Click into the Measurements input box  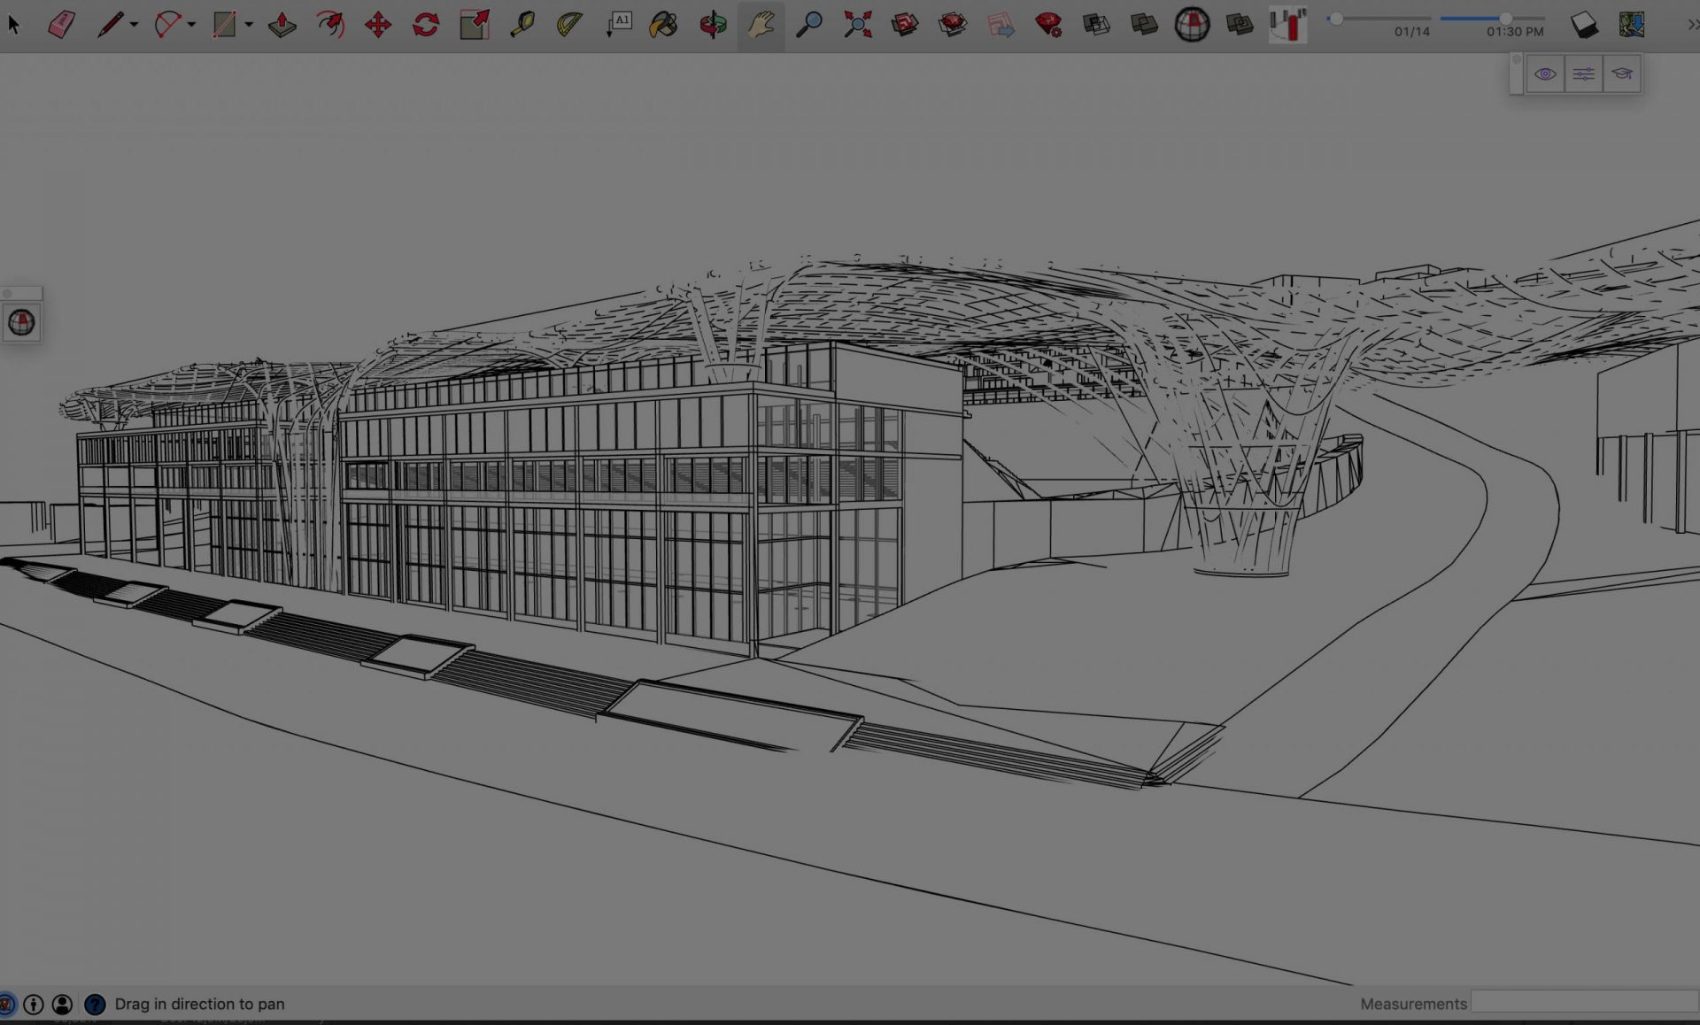[1585, 1002]
